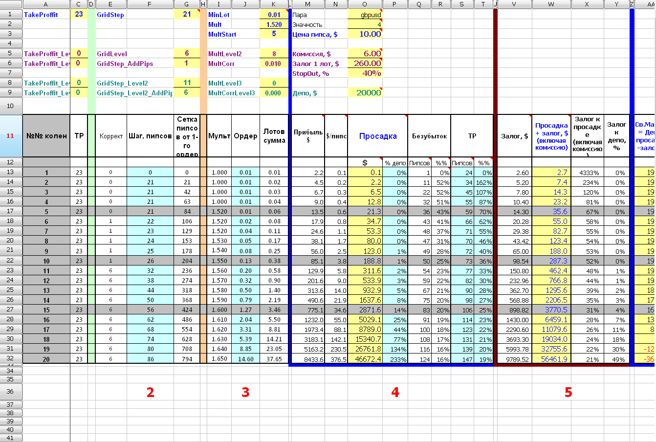Viewport: 656px width, 442px height.
Task: Click drawdown cell 2871.6
Action: (x=365, y=309)
